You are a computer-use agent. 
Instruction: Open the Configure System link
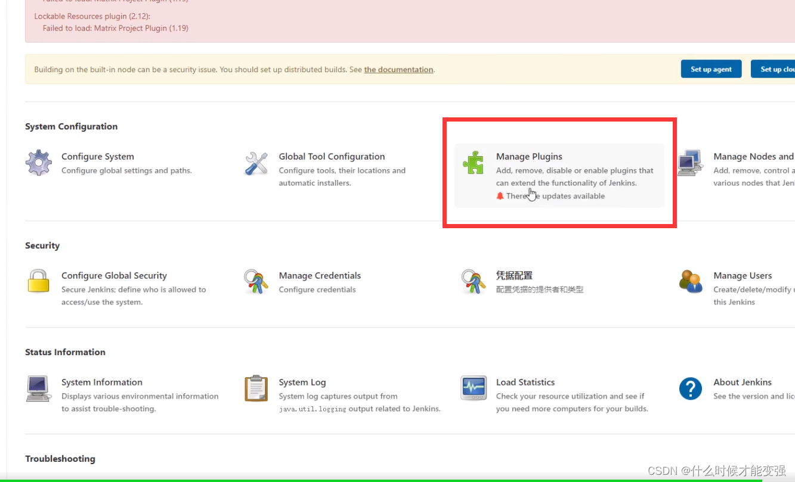tap(98, 157)
